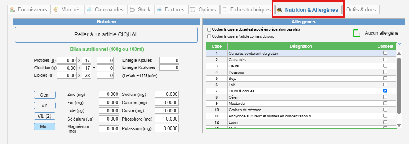Click the Factures tab icon
This screenshot has height=144, width=409.
pos(159,10)
